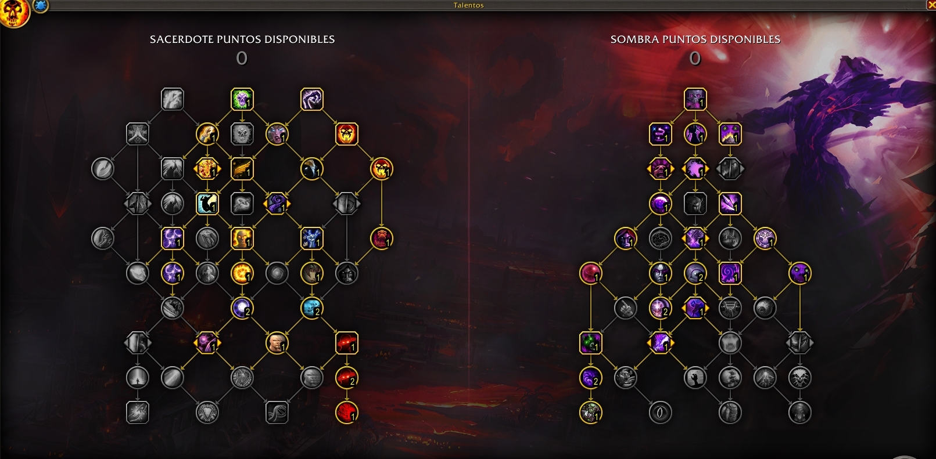Select the gray DNA helix priest talent
This screenshot has width=936, height=459.
point(277,413)
